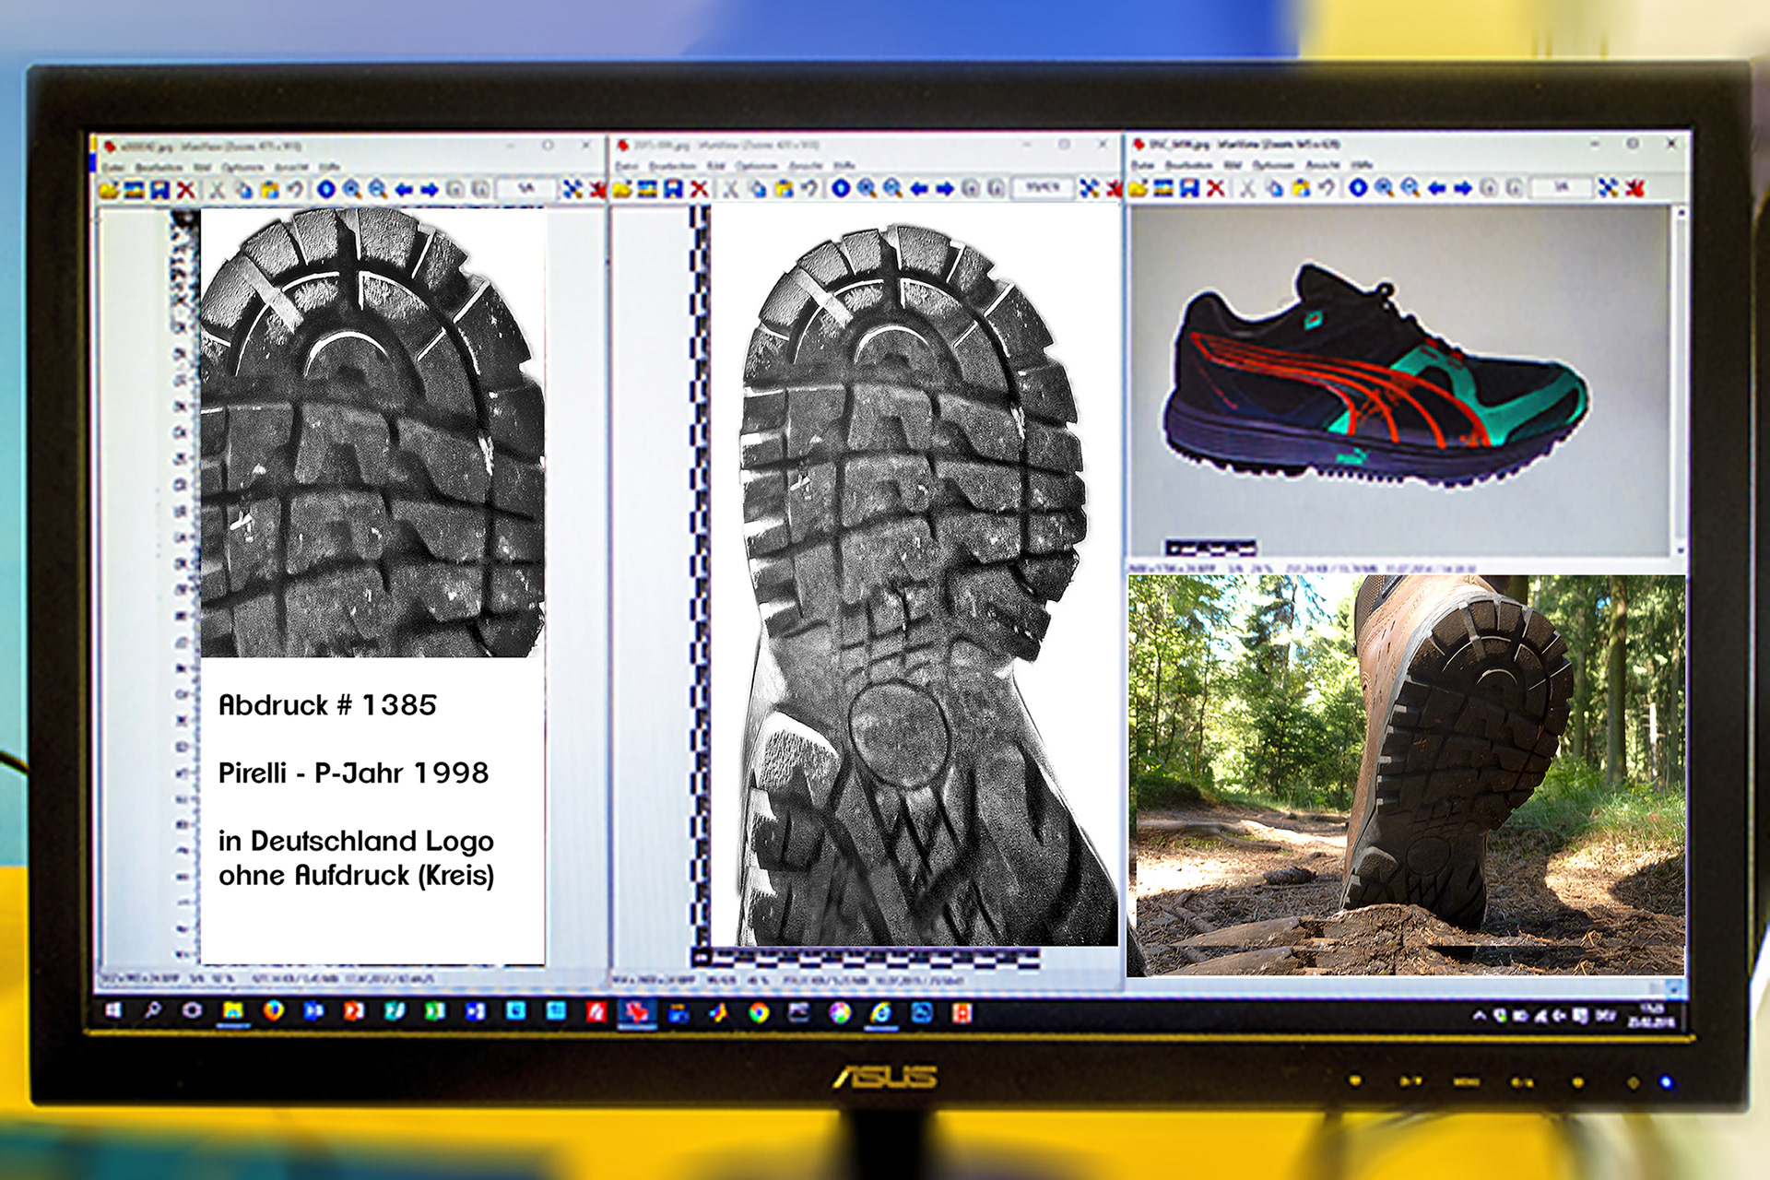Zoom out on the middle sole image
The width and height of the screenshot is (1770, 1180).
coord(892,188)
